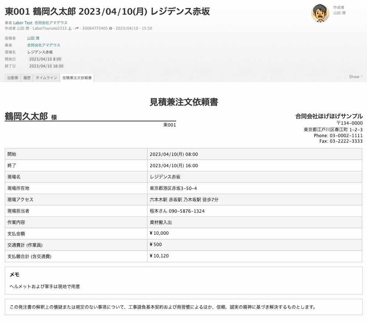Click the record ID 30064773405
The image size is (367, 322).
click(95, 29)
